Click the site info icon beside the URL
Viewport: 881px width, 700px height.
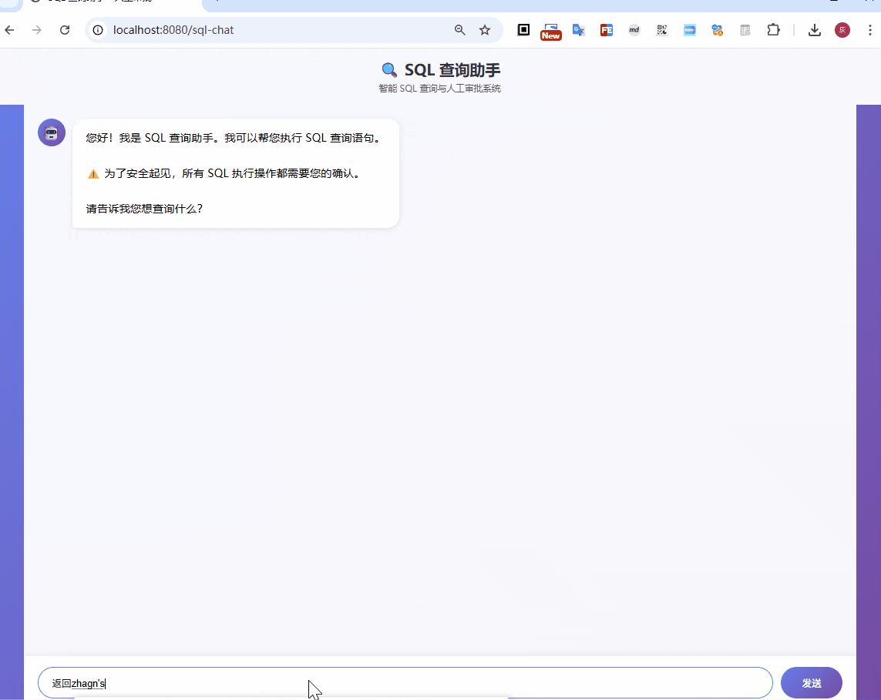point(97,30)
